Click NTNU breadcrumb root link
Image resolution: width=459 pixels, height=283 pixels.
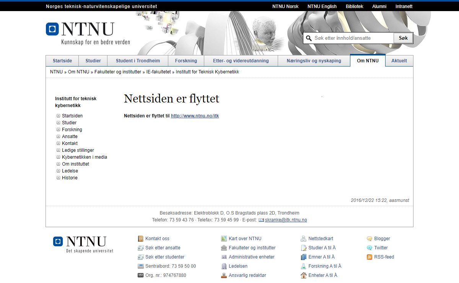(56, 72)
